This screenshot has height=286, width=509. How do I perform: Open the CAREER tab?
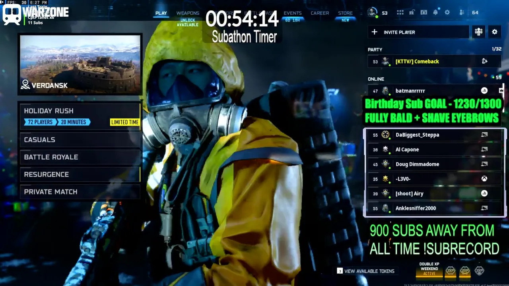point(320,13)
